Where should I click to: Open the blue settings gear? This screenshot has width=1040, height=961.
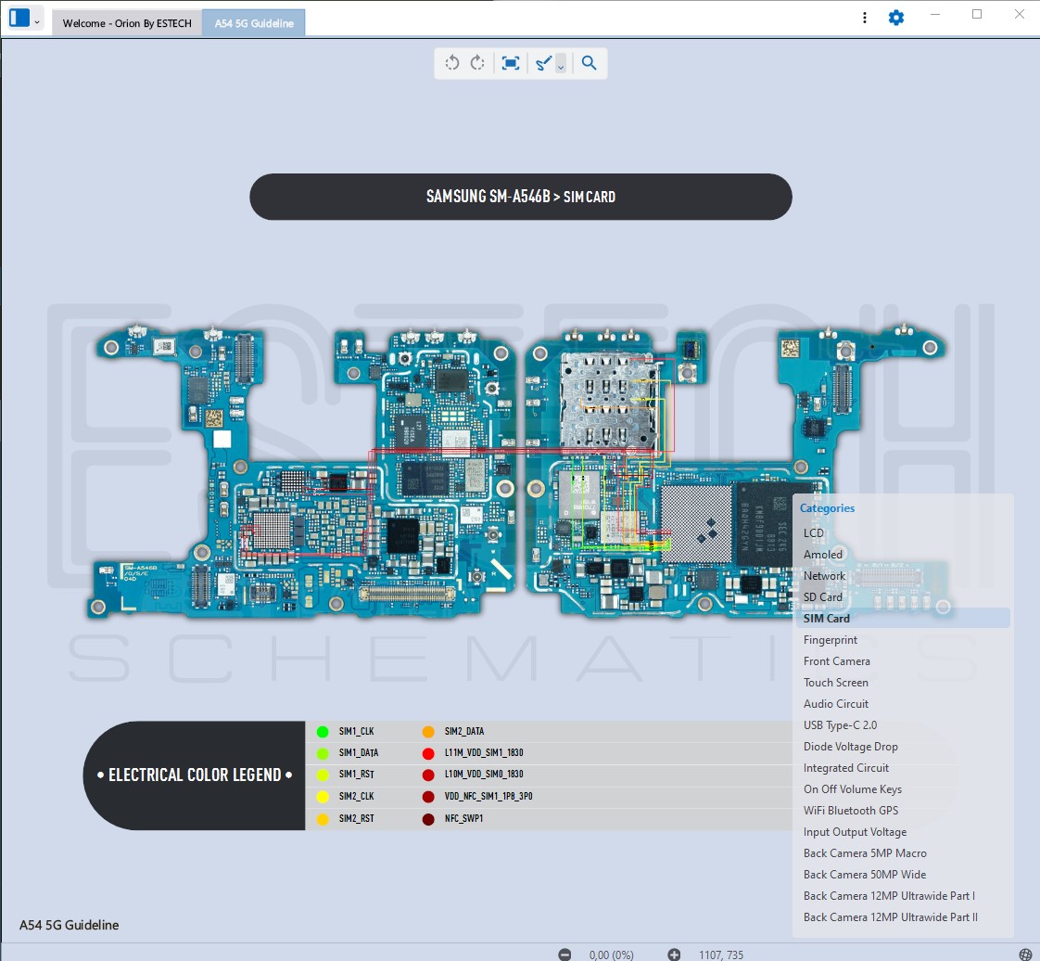(x=896, y=18)
